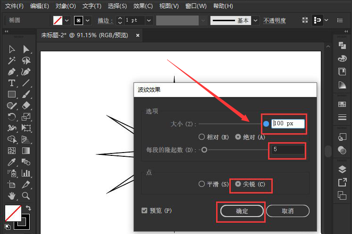
Task: Select the Rotate tool
Action: [x=12, y=117]
